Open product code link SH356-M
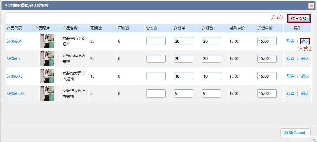 (14, 41)
